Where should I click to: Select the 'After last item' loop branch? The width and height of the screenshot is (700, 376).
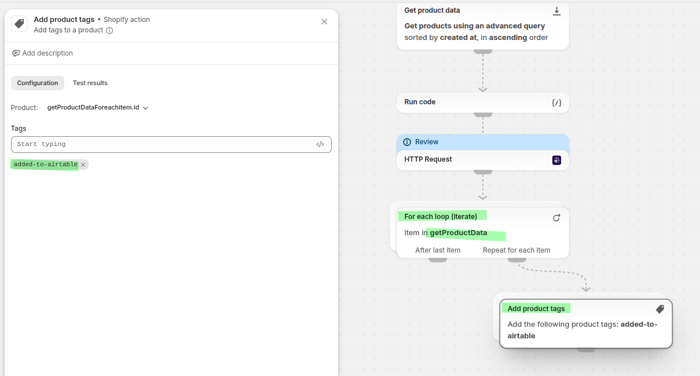pos(438,250)
